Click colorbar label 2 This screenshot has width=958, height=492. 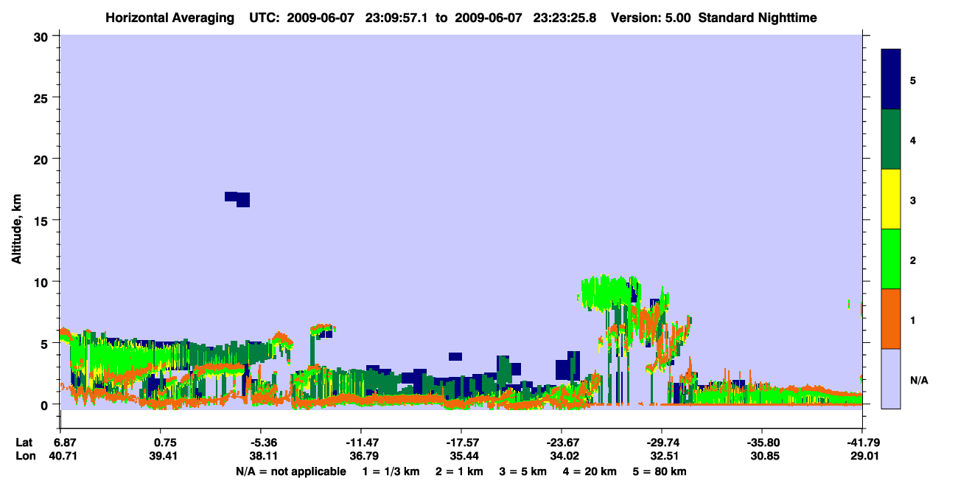point(913,260)
